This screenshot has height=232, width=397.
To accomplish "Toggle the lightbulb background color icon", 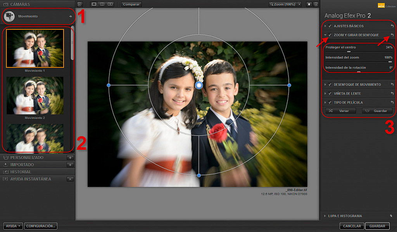I will point(309,4).
